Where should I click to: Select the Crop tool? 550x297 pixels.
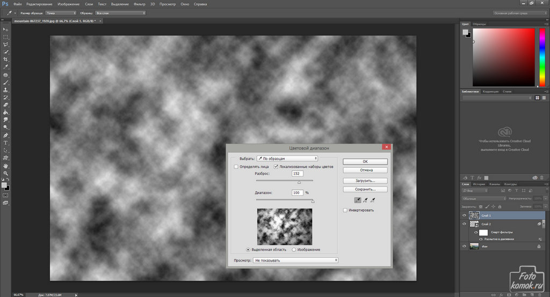5,59
